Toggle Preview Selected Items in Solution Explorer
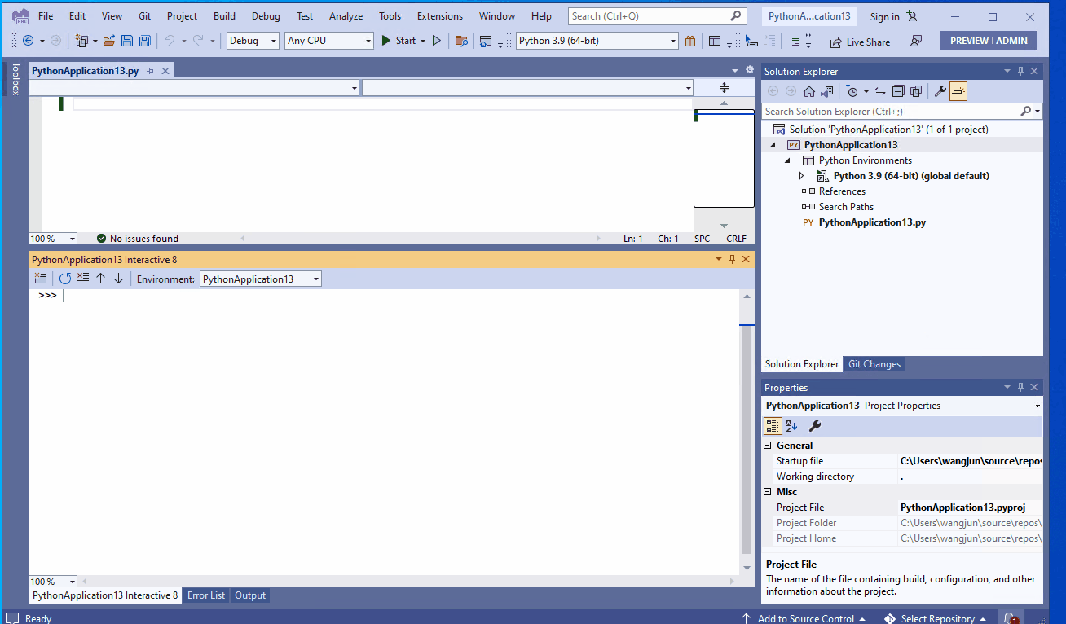This screenshot has height=624, width=1066. point(958,90)
